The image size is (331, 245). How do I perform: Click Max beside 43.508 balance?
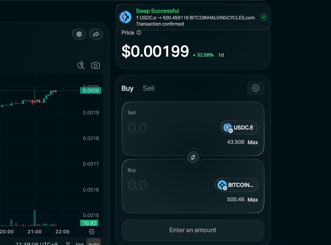click(x=253, y=142)
